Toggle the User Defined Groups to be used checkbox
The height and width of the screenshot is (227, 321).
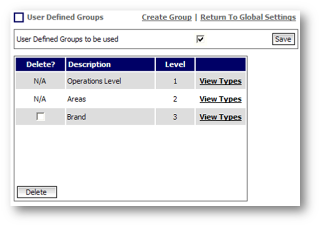tap(200, 39)
